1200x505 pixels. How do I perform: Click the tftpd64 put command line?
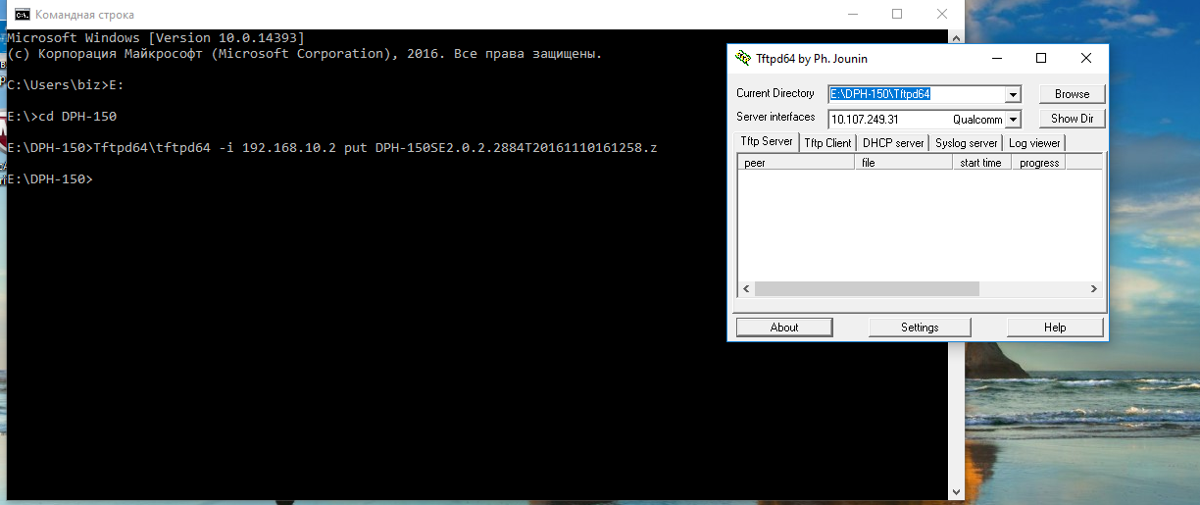click(x=332, y=148)
